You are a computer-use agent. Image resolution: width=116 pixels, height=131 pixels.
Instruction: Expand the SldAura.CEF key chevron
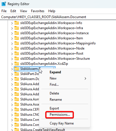coord(12,110)
